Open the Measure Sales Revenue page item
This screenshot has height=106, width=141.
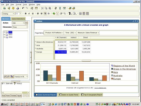point(88,33)
